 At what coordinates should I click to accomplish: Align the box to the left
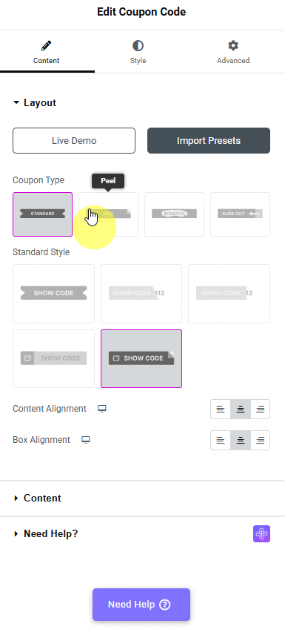(x=221, y=440)
